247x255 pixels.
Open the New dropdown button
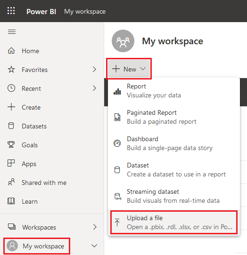coord(129,69)
